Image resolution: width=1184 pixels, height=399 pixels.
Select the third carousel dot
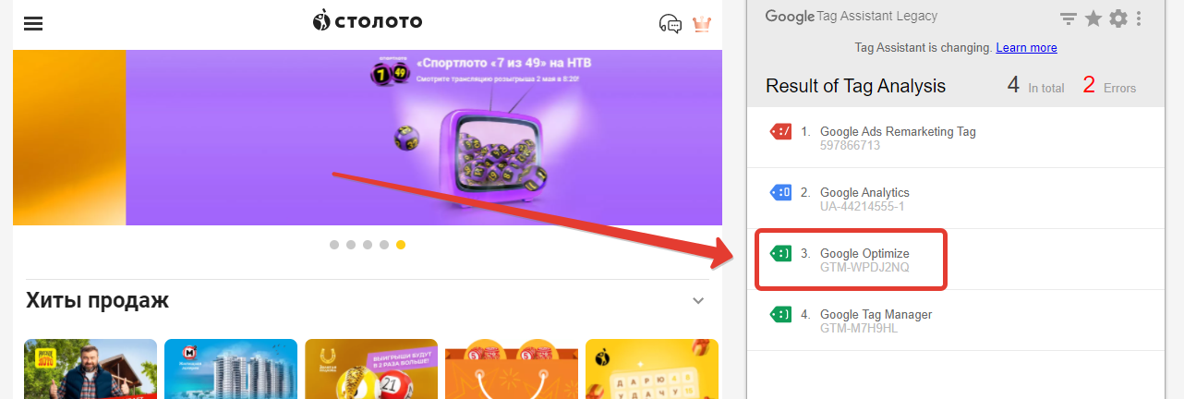368,245
